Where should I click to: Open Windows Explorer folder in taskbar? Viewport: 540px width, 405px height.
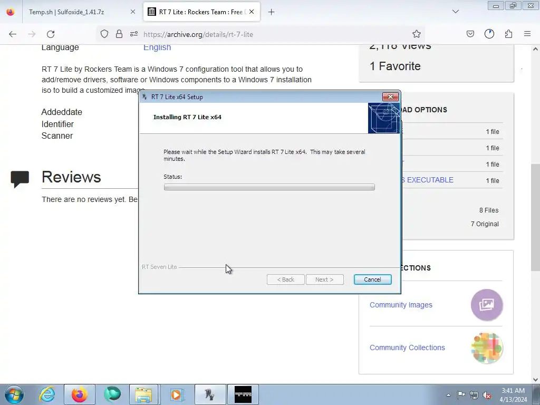[x=143, y=394]
